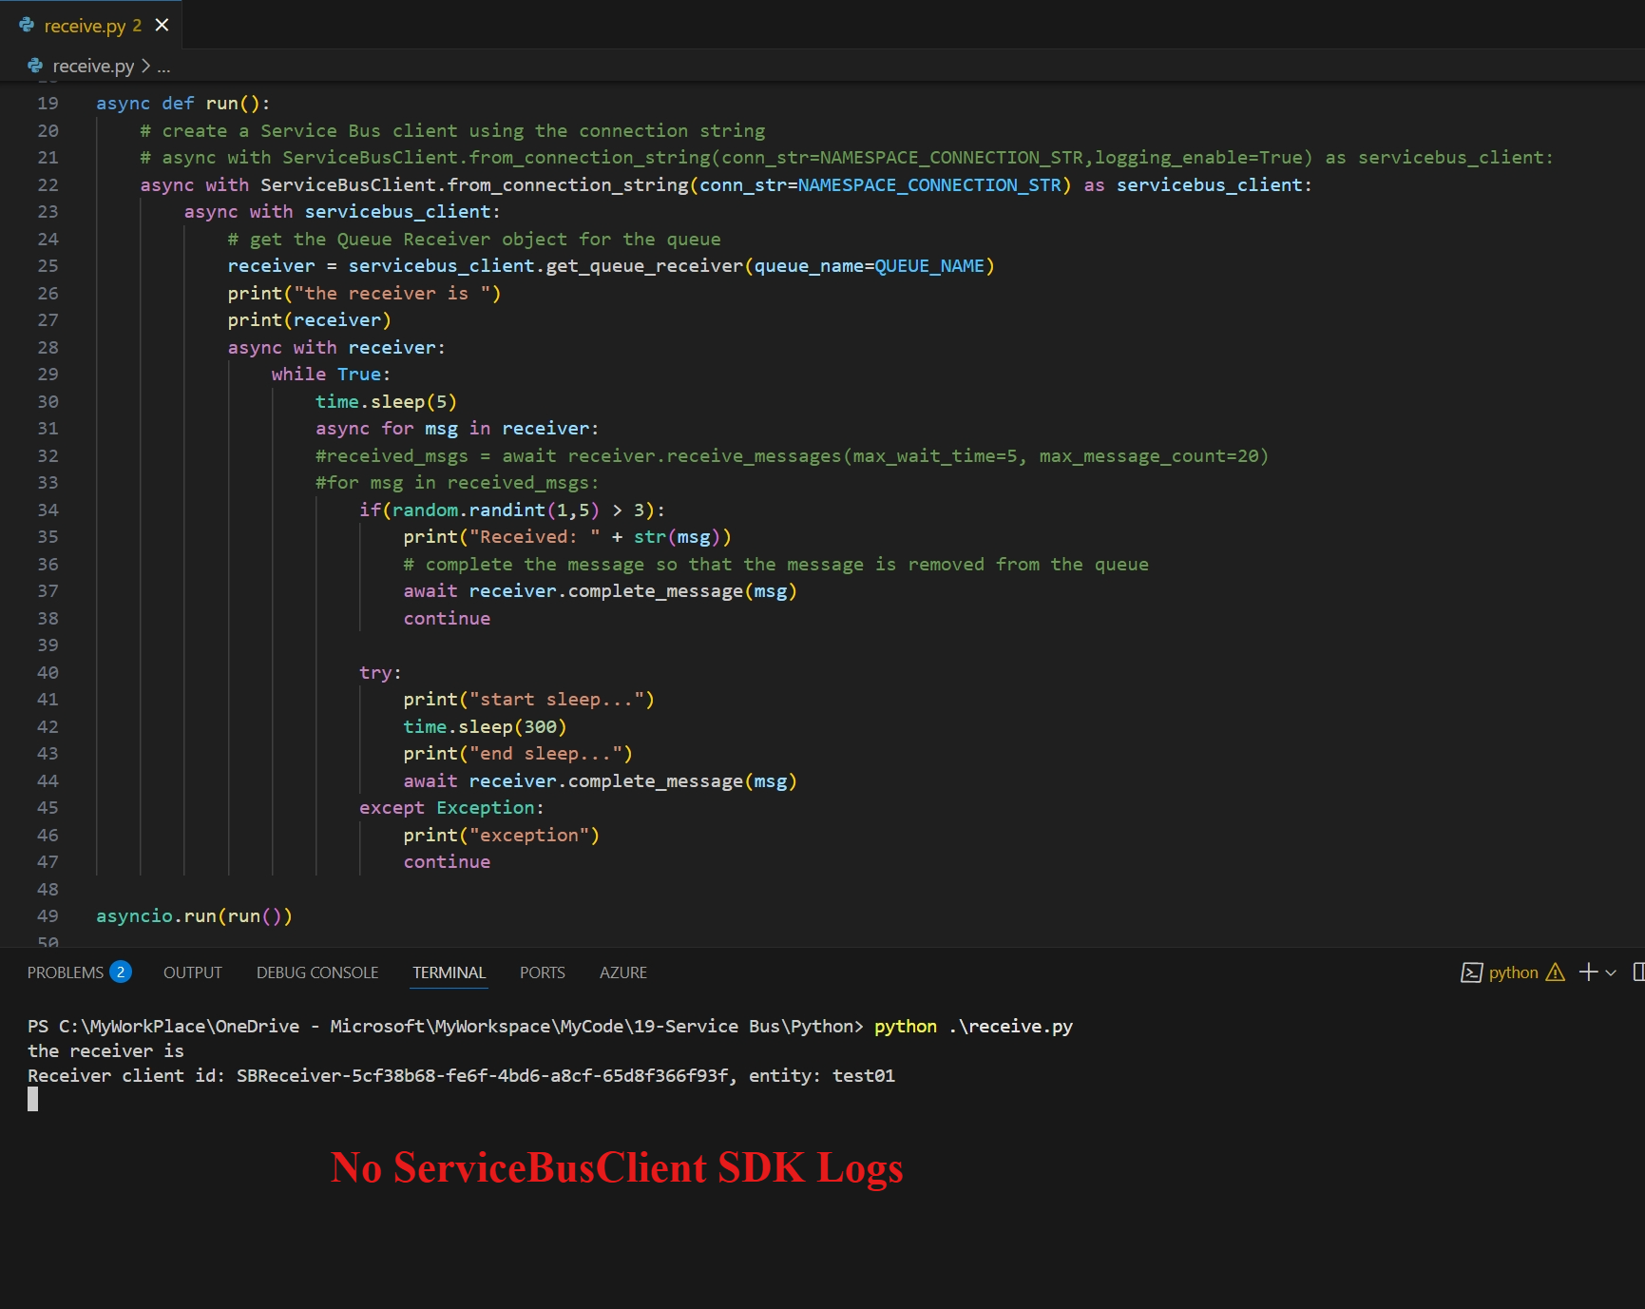
Task: Show the AZURE panel tab
Action: 622,972
